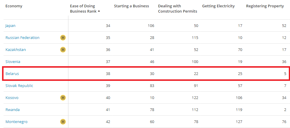
Task: Sort by Getting Electricity column header
Action: pos(218,6)
